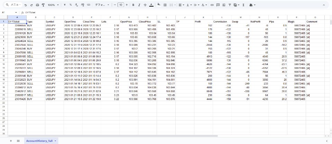This screenshot has height=144, width=332.
Task: Click the Symbol header cell
Action: [54, 21]
